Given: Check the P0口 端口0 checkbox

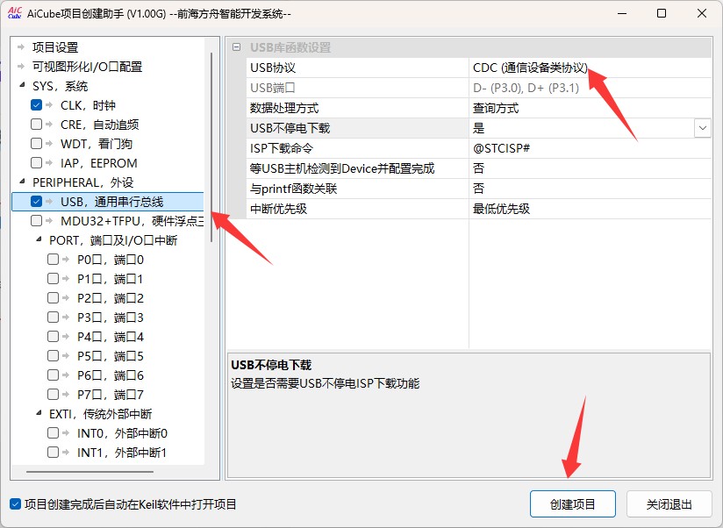Looking at the screenshot, I should click(x=53, y=260).
